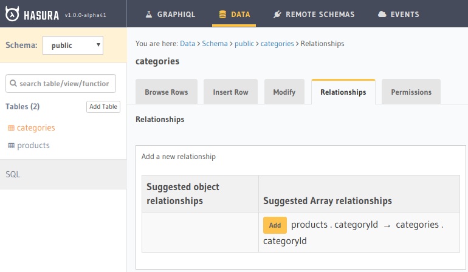Click the table icon beside categories
The image size is (468, 272).
tap(11, 128)
